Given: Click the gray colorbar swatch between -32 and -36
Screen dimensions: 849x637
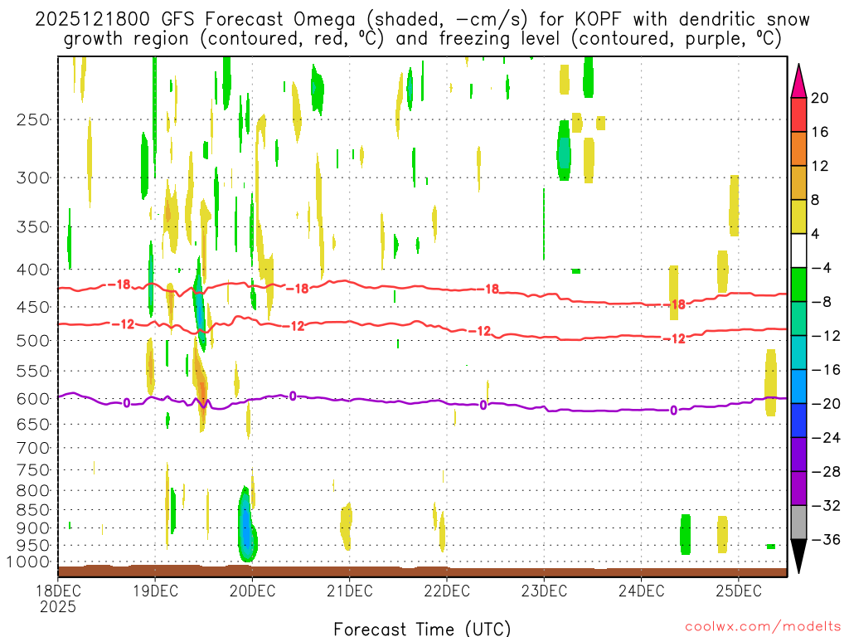Looking at the screenshot, I should (x=798, y=523).
